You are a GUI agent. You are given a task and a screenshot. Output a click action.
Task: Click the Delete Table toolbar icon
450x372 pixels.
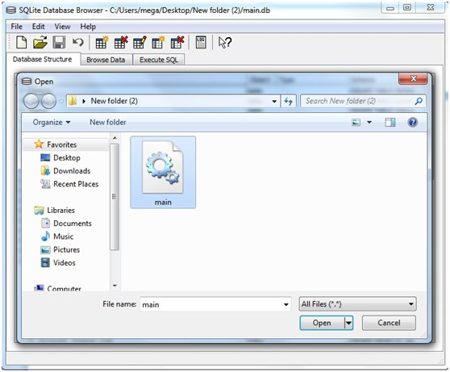point(120,43)
